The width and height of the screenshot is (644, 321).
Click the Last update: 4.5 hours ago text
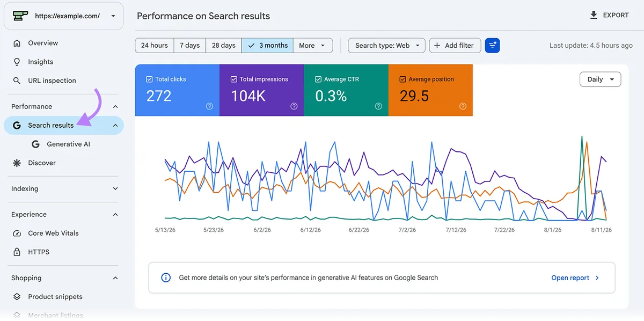591,46
